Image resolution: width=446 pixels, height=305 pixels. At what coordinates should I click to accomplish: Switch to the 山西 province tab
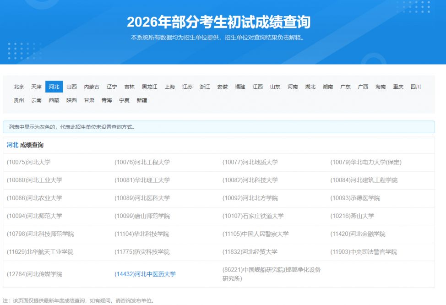point(72,87)
